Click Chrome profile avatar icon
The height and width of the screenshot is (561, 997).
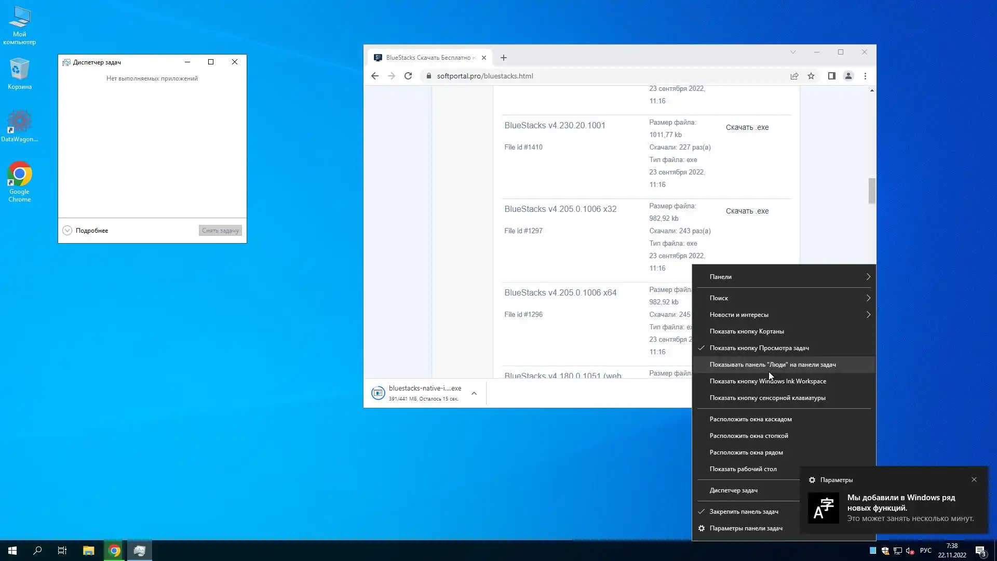[848, 76]
